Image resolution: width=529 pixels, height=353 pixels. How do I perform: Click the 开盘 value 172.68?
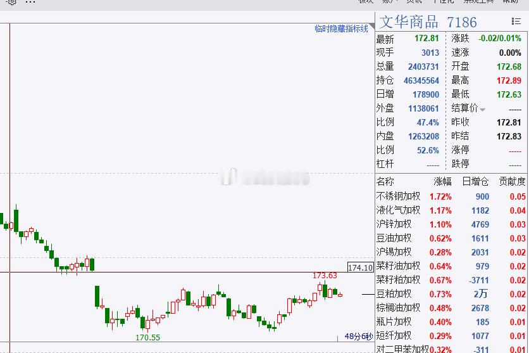tap(509, 67)
